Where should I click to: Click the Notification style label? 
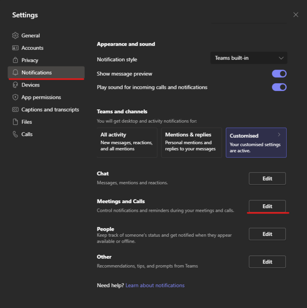coord(117,60)
